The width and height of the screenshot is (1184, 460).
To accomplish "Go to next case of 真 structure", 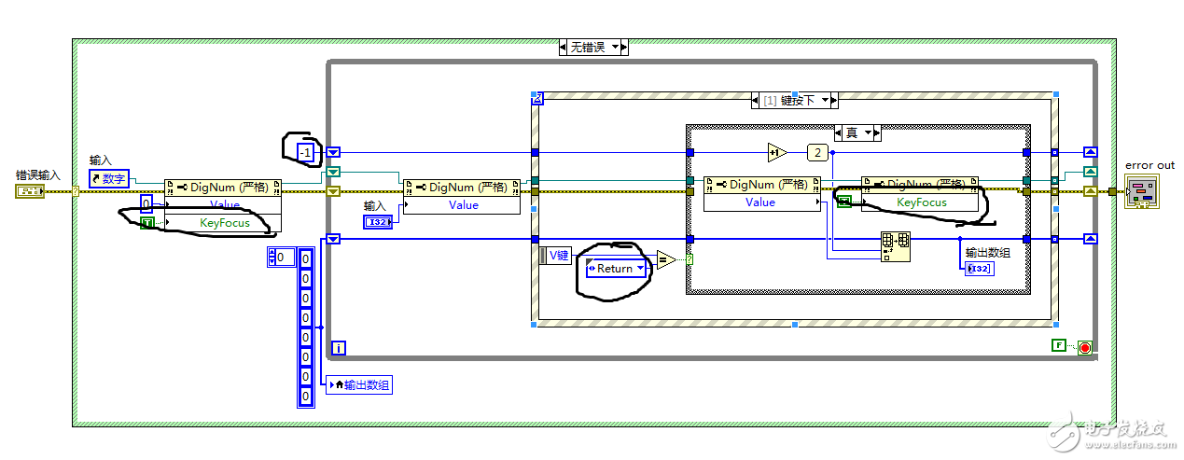I will [x=877, y=133].
